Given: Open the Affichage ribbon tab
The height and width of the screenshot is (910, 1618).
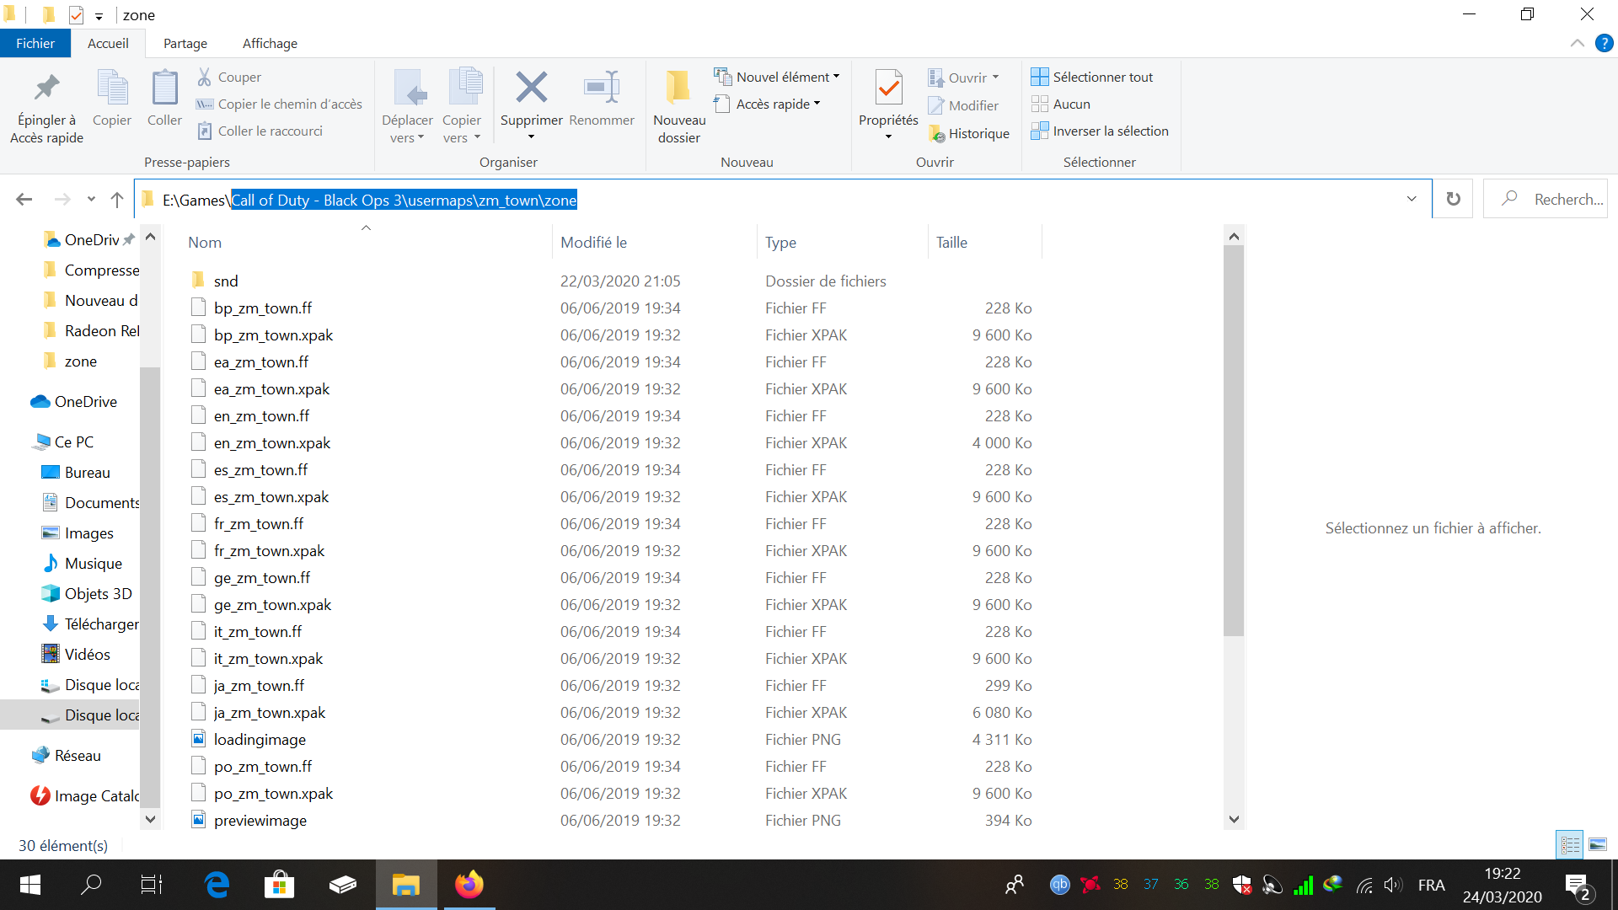Looking at the screenshot, I should 270,43.
